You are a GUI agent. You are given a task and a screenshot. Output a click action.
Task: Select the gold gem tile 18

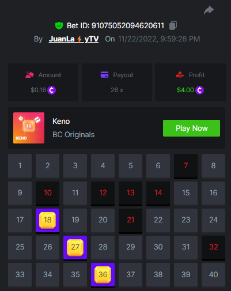click(47, 220)
